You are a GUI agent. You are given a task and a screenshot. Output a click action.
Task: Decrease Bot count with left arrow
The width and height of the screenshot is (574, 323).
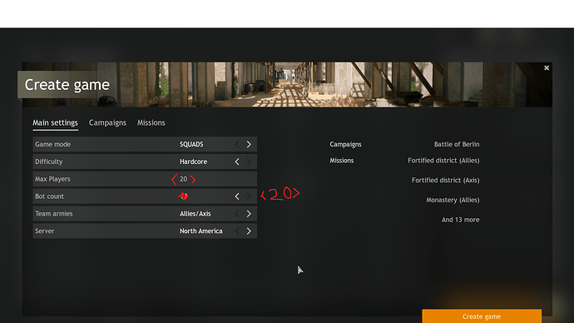pos(237,196)
